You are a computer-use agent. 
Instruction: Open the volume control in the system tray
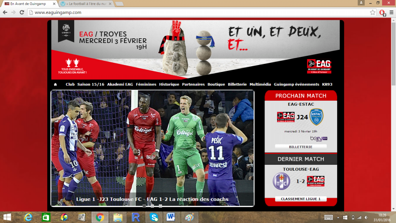pos(366,218)
